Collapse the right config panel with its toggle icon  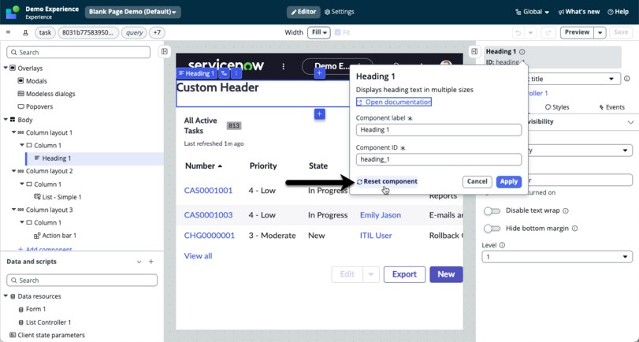tap(474, 51)
